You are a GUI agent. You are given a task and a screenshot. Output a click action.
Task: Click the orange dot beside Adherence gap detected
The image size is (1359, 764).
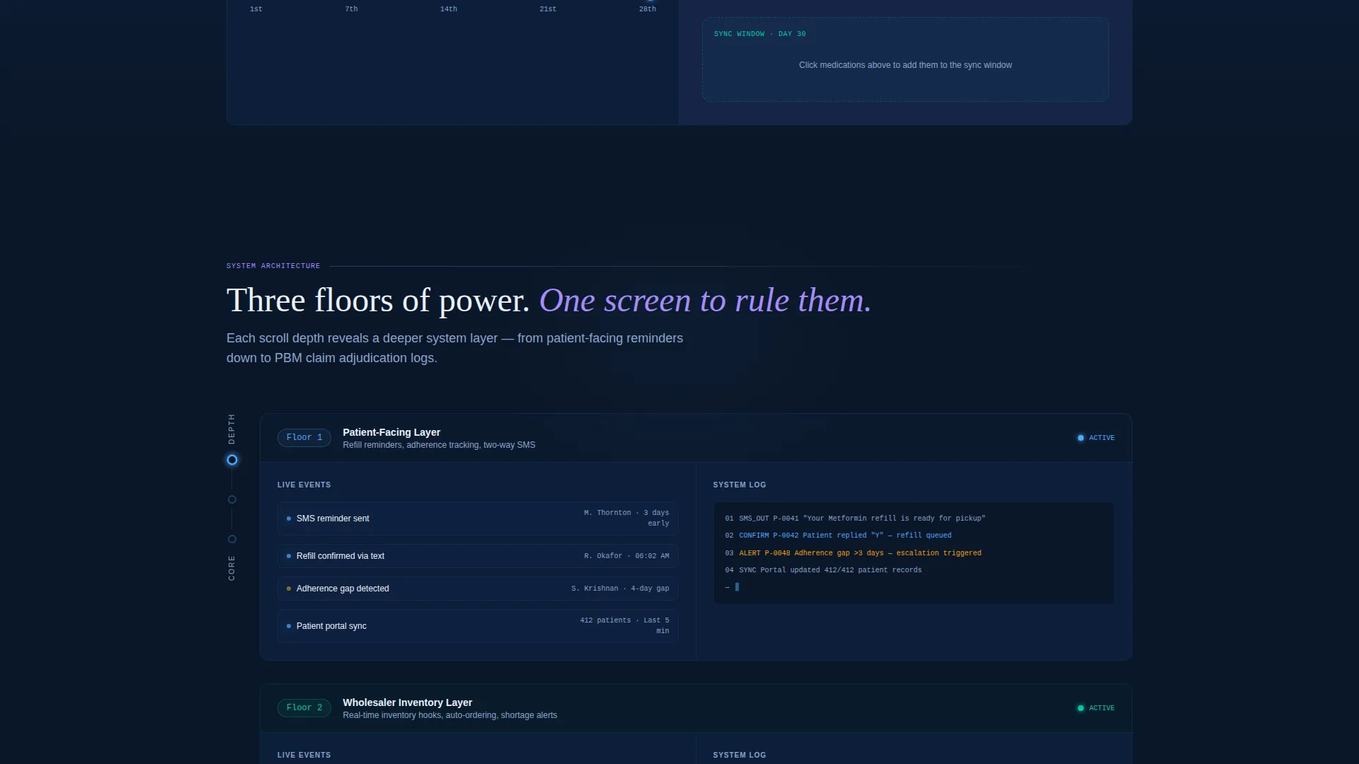[x=289, y=589]
